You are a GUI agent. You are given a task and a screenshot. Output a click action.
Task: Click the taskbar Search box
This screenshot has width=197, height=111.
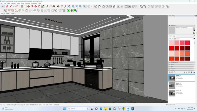(78, 108)
